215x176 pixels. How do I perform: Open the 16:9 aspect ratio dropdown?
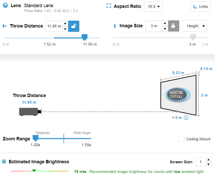click(153, 7)
